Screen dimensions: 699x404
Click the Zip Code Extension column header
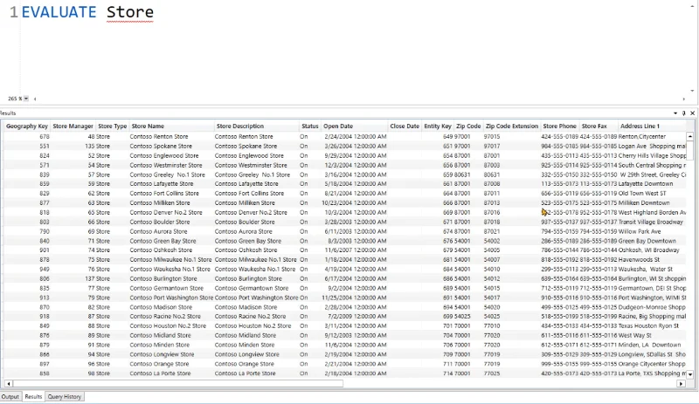pos(512,126)
